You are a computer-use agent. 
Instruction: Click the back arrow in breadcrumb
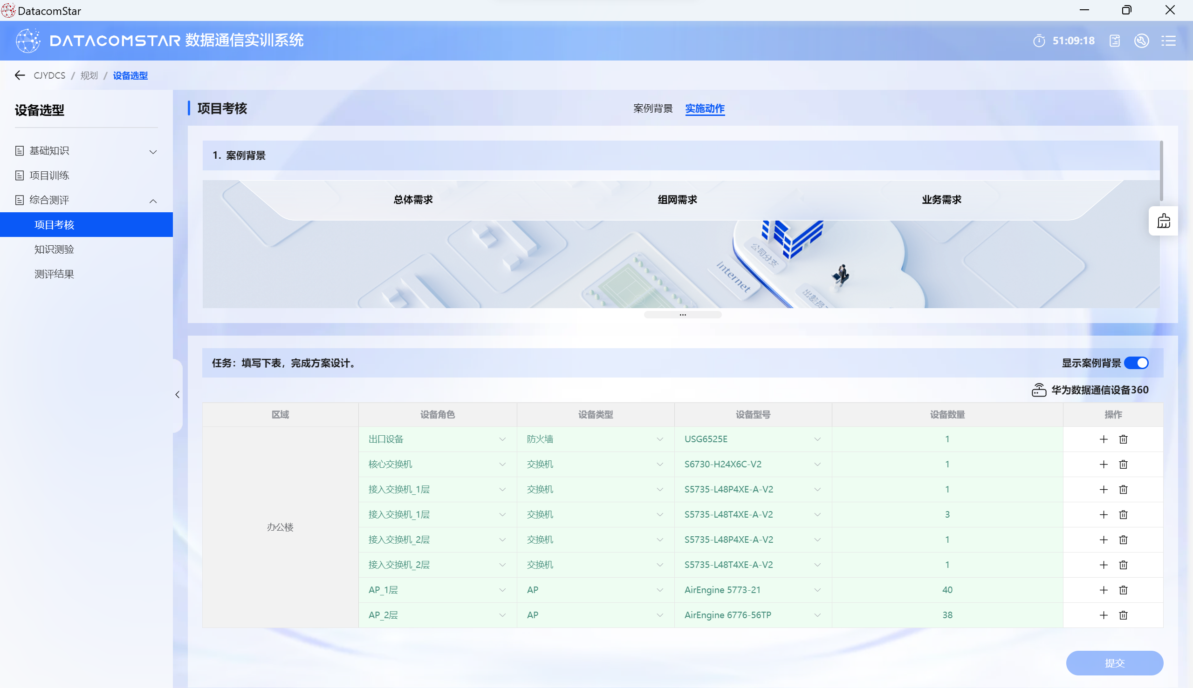(20, 75)
